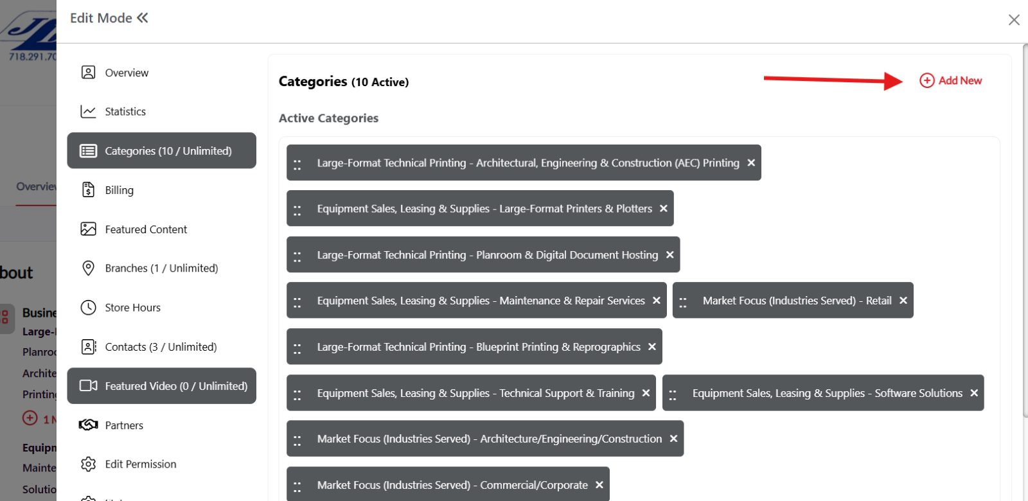Go to Contacts (3 / Unlimited)
This screenshot has width=1028, height=501.
161,347
